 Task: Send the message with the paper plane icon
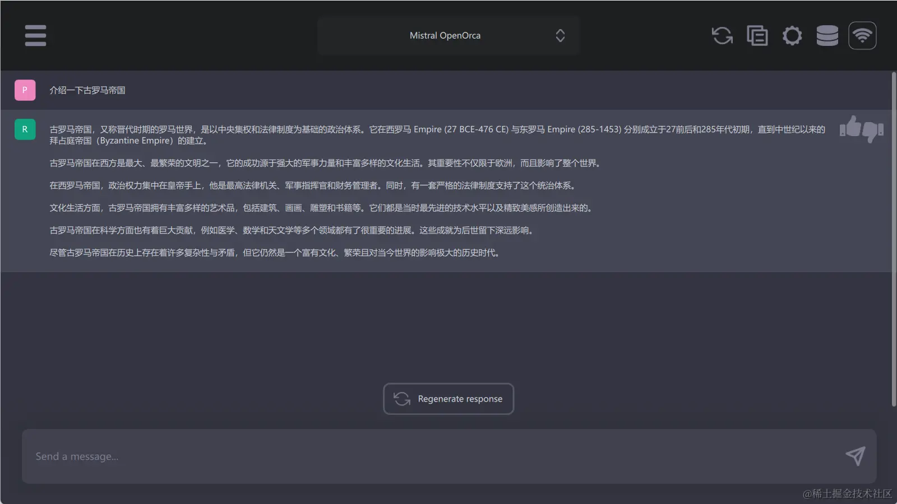(x=856, y=456)
